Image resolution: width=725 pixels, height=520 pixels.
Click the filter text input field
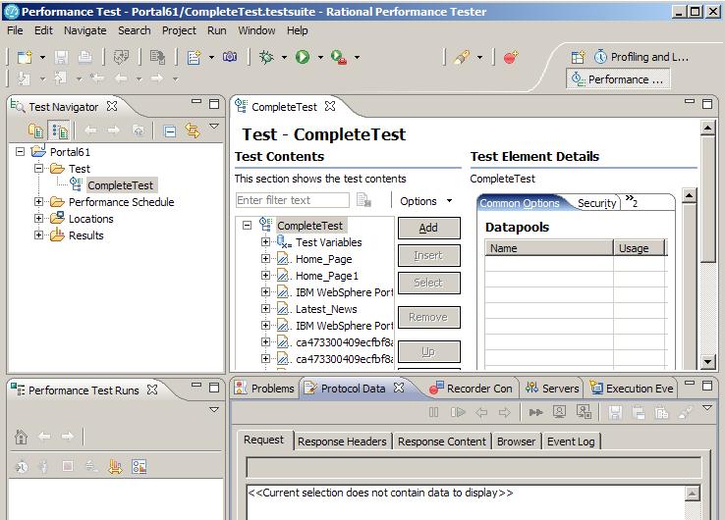[x=292, y=200]
